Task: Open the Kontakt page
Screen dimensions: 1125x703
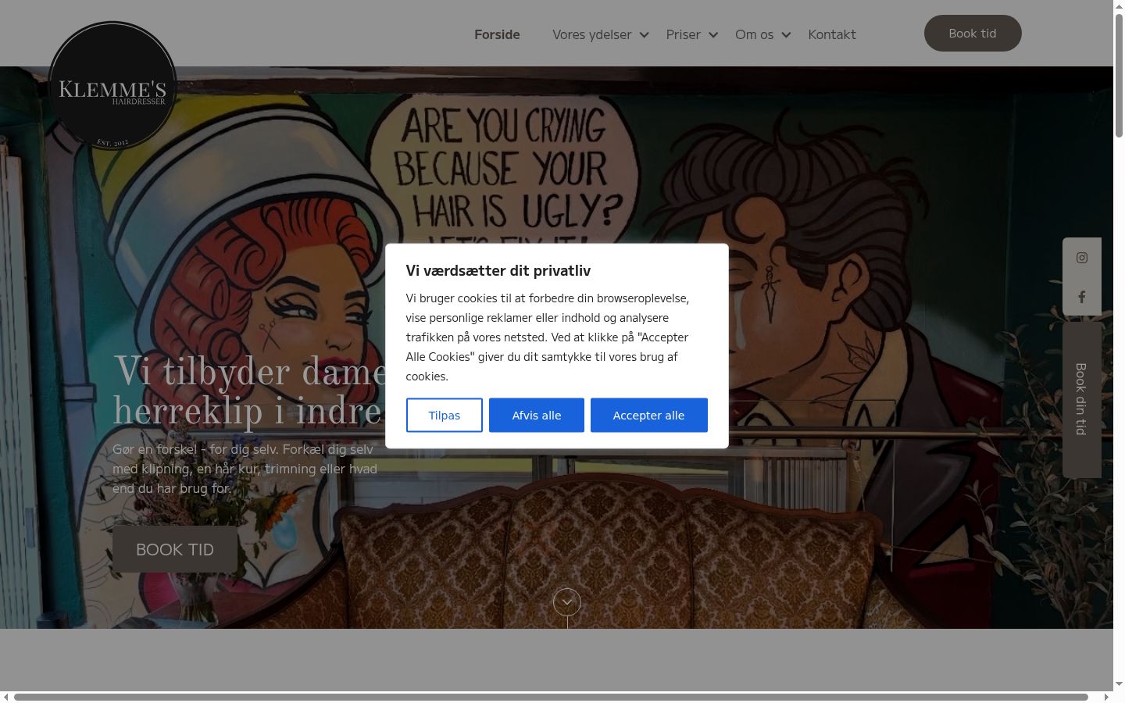Action: [832, 34]
